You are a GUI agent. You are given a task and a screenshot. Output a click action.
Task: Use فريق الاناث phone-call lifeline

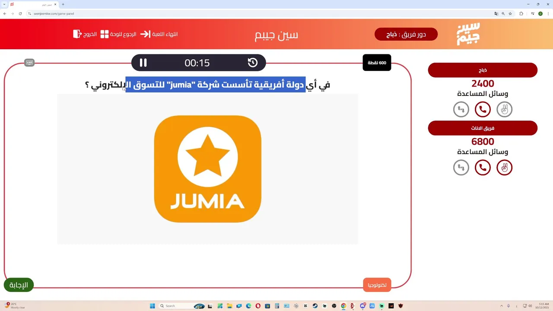point(483,167)
